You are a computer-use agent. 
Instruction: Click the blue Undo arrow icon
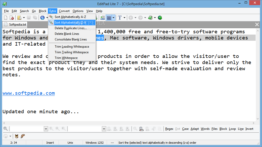pyautogui.click(x=42, y=18)
